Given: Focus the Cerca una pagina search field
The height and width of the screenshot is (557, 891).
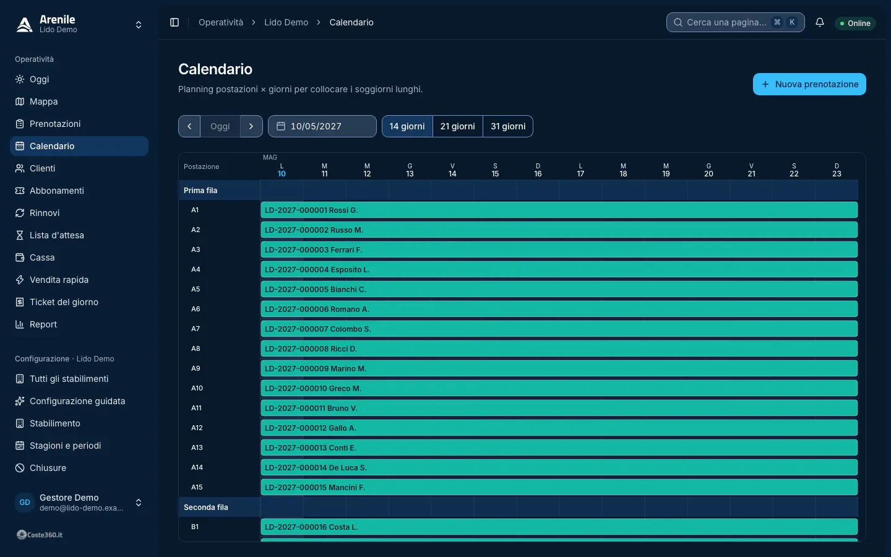Looking at the screenshot, I should (x=736, y=22).
